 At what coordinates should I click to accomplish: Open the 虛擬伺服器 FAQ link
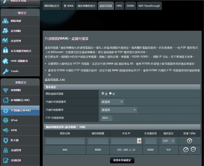(x=55, y=80)
